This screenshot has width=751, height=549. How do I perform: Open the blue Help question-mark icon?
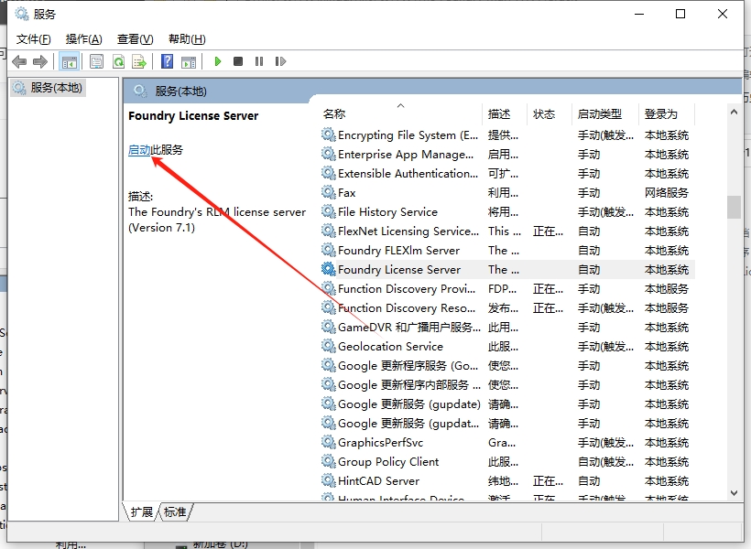pos(167,61)
